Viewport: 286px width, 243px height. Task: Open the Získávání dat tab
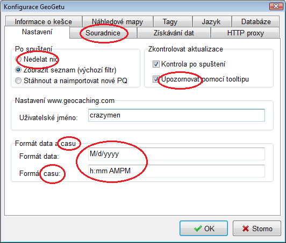click(x=174, y=33)
